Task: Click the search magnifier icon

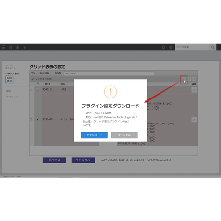Action: 213,47
